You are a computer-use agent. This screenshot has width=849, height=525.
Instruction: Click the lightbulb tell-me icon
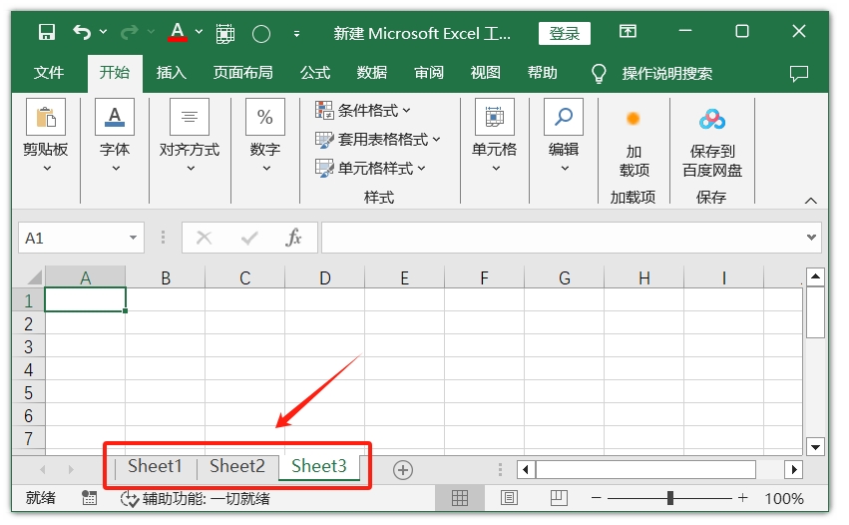(x=599, y=73)
